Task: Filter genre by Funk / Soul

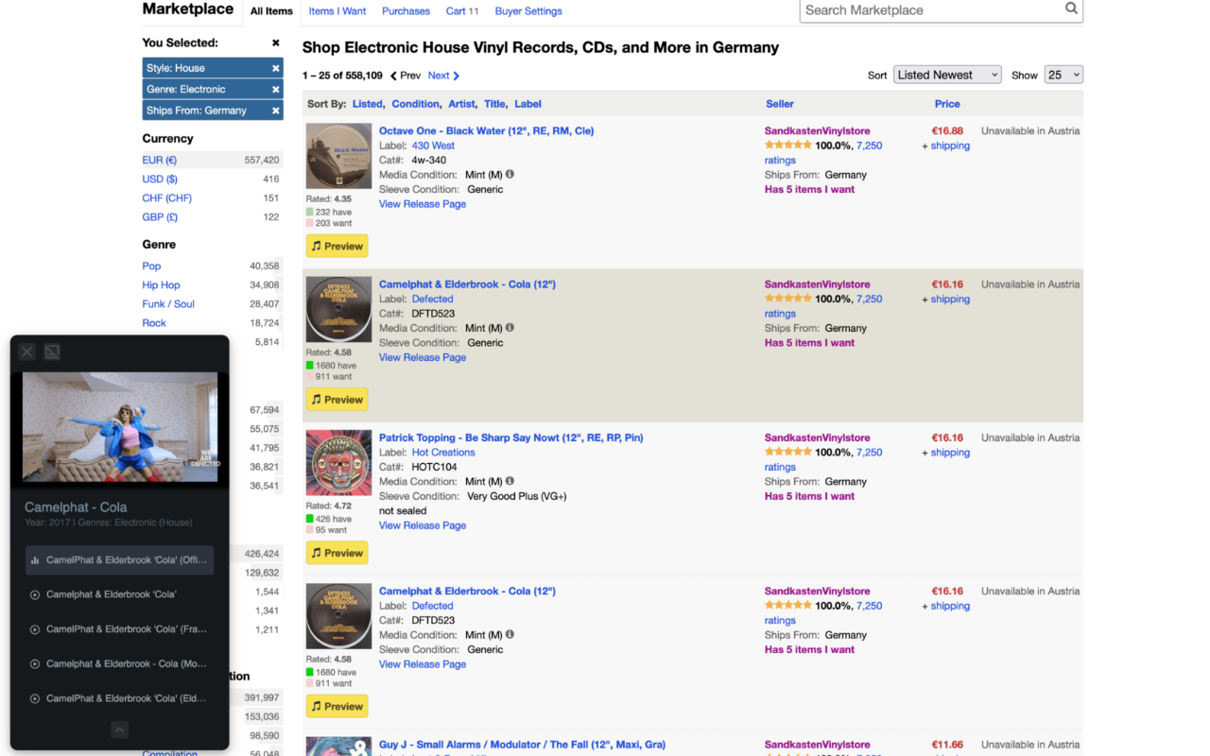Action: tap(168, 304)
